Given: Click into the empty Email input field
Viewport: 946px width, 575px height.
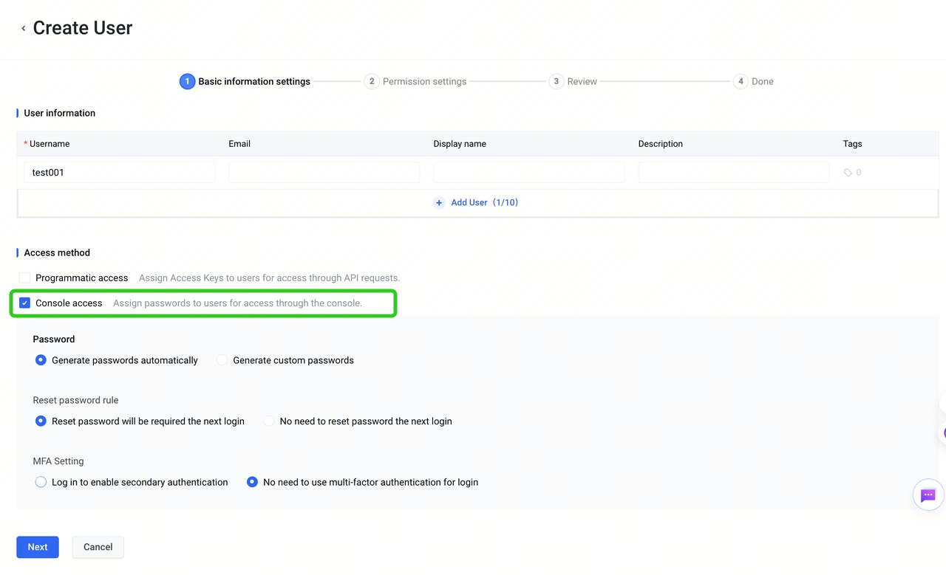Looking at the screenshot, I should tap(324, 173).
